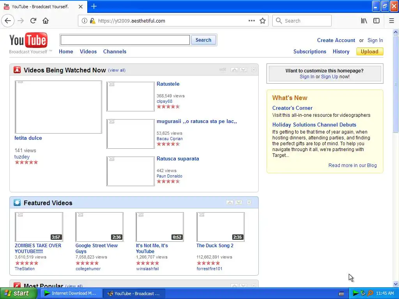Open page actions three-dot menu
399x299 pixels.
click(x=251, y=21)
